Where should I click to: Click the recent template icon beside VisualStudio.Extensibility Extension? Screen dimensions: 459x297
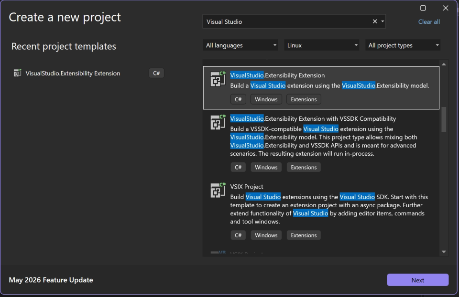pos(18,73)
